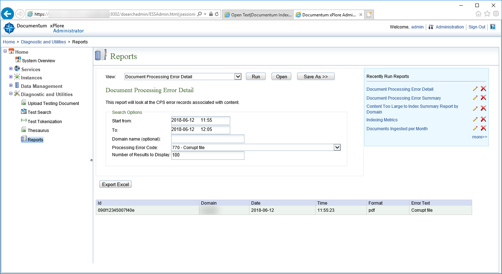
Task: Click the Domain name optional field
Action: (208, 139)
